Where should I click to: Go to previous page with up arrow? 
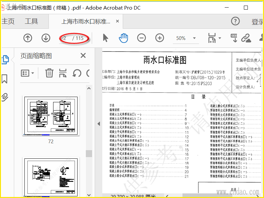28,38
